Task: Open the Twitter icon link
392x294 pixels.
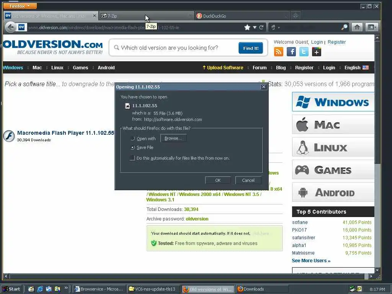Action: pos(304,52)
